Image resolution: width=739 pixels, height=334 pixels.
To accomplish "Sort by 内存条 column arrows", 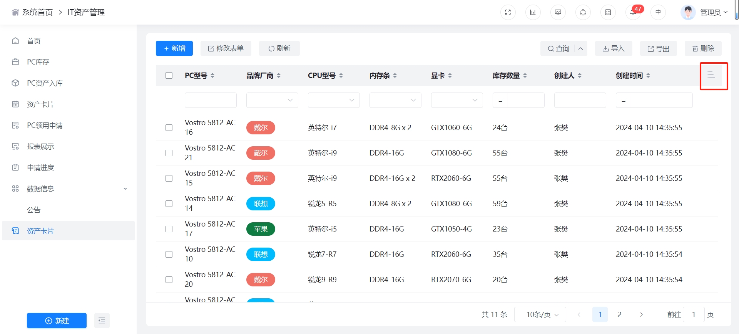I will point(395,76).
